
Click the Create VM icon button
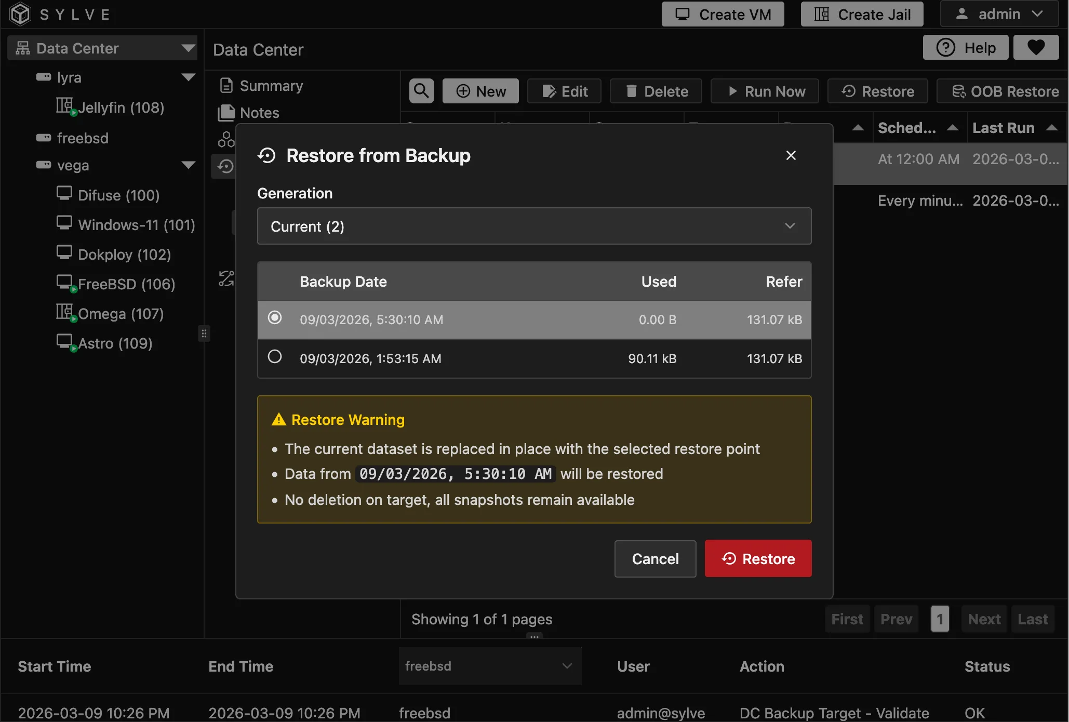coord(681,14)
